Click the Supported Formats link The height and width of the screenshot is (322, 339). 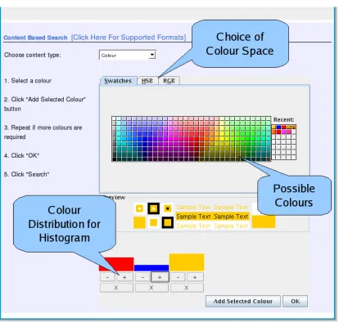click(129, 38)
